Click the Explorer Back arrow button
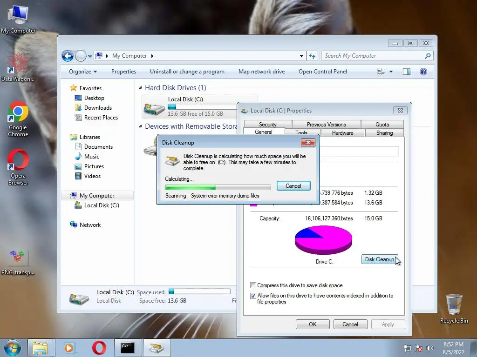 click(68, 56)
